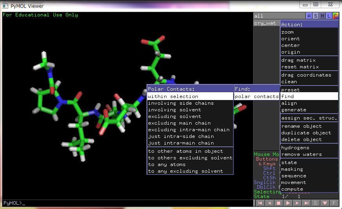Click the Selecting mode text
This screenshot has height=209, width=342.
[x=268, y=192]
